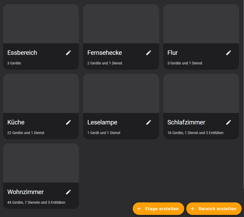Edit the Küche area via pencil icon
This screenshot has width=244, height=217.
pos(68,122)
